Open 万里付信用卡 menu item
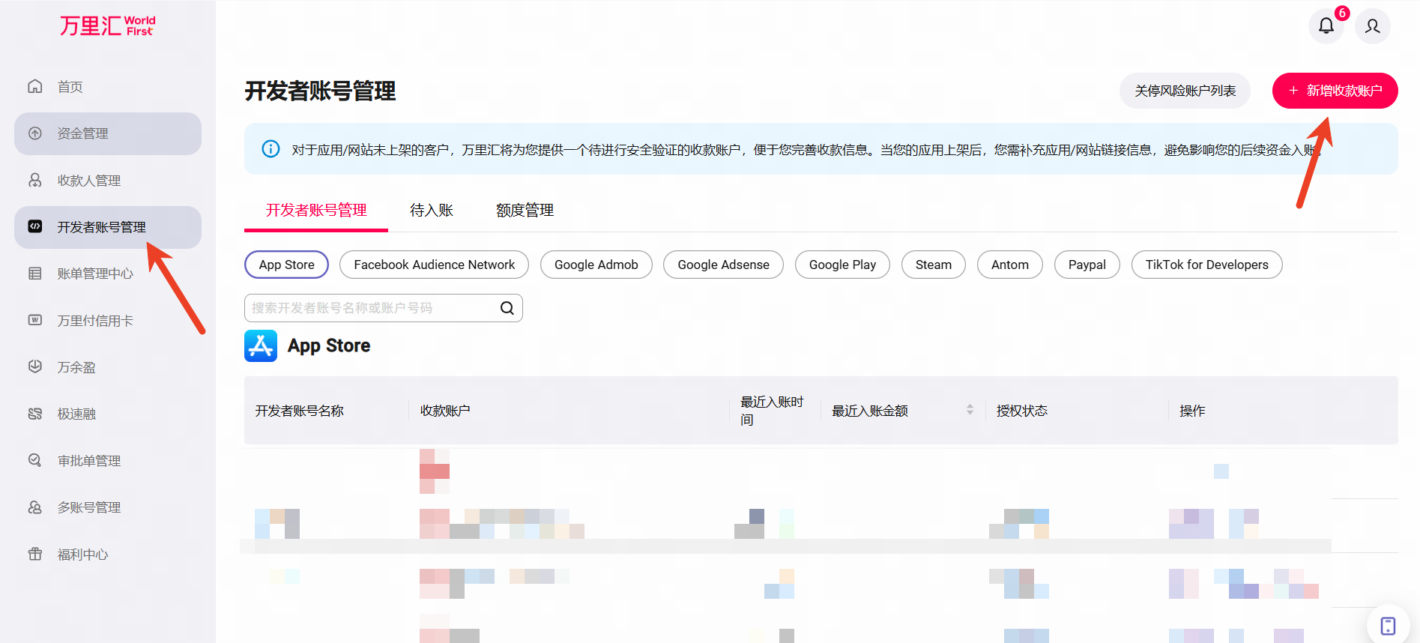This screenshot has height=643, width=1420. 108,321
